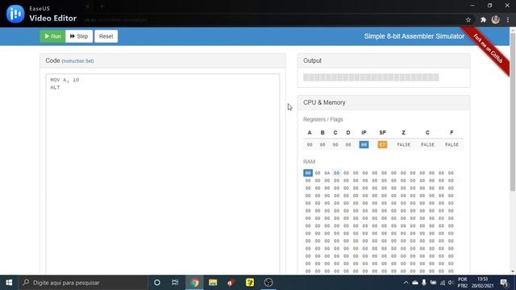Click the microphone tray icon
516x290 pixels.
coord(424,283)
